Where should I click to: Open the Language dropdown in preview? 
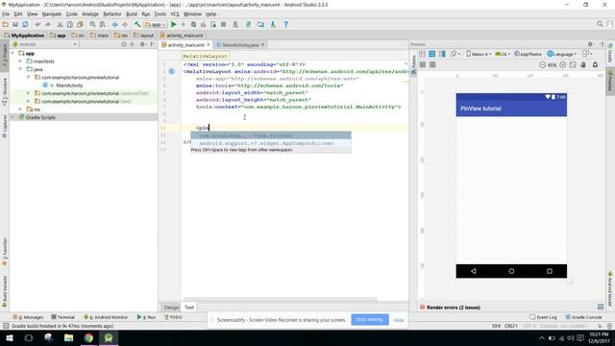click(x=562, y=54)
